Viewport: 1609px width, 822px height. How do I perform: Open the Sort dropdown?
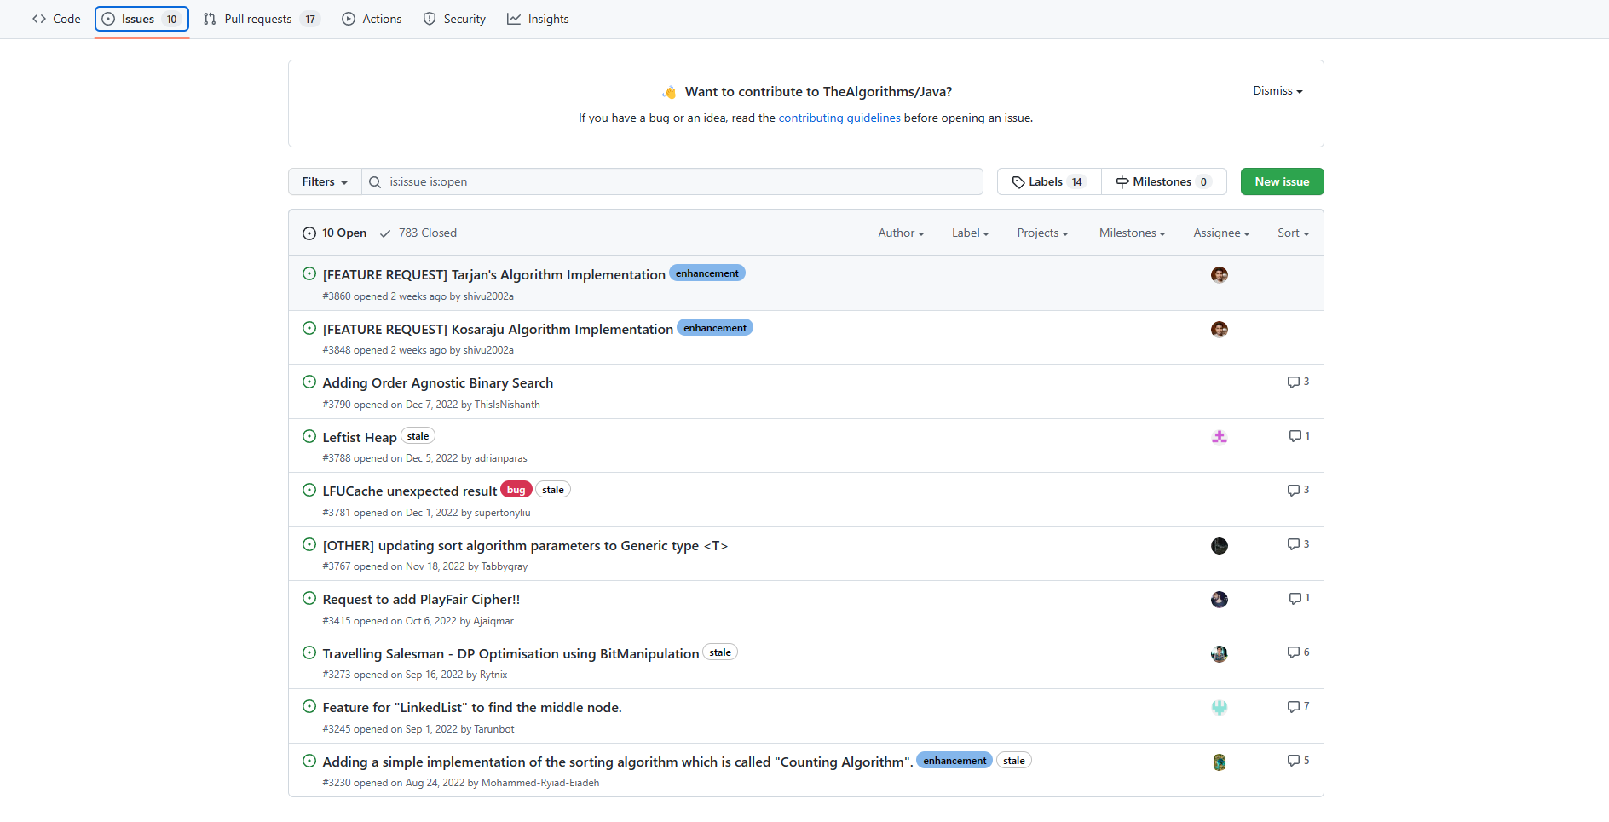1293,233
